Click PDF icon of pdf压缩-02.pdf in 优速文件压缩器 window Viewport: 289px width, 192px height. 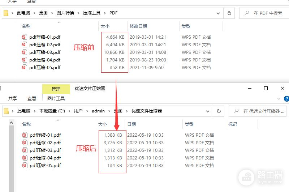click(25, 142)
